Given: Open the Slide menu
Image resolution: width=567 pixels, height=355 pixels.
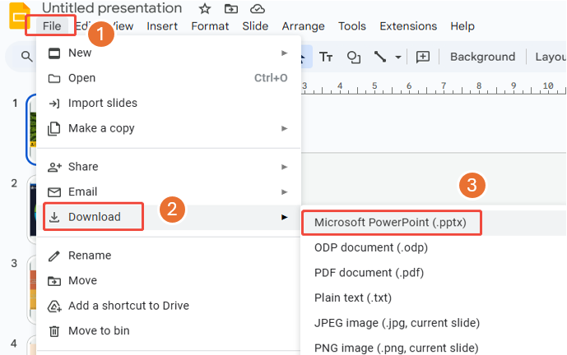Looking at the screenshot, I should tap(255, 26).
